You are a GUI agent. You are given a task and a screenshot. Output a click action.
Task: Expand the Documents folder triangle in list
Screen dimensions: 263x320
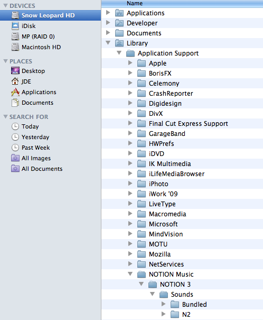point(108,33)
